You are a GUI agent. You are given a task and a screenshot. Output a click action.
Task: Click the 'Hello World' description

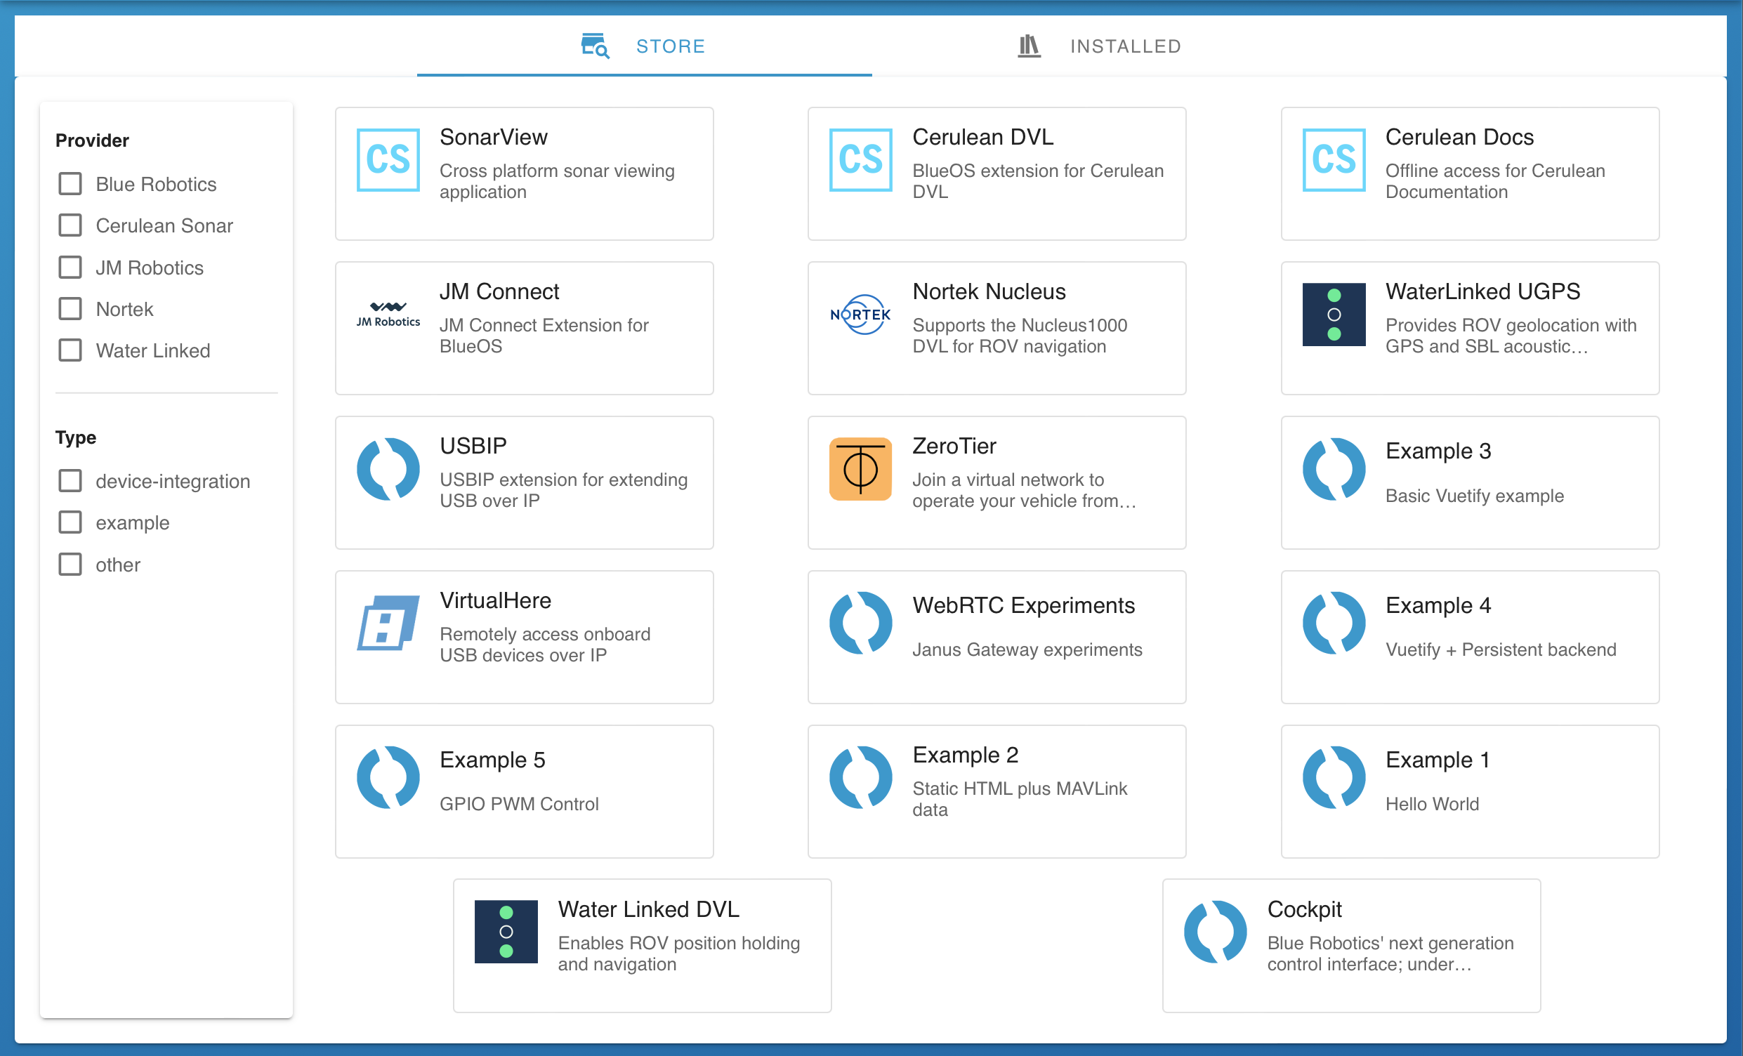(1432, 803)
